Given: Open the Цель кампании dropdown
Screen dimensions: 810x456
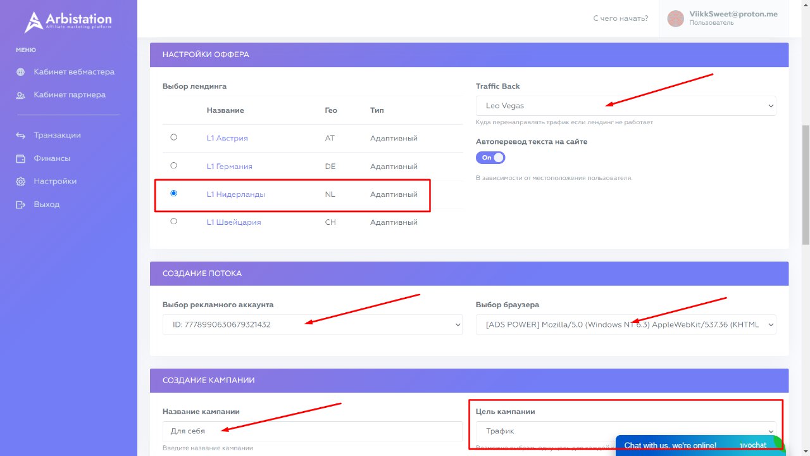Looking at the screenshot, I should pyautogui.click(x=625, y=431).
